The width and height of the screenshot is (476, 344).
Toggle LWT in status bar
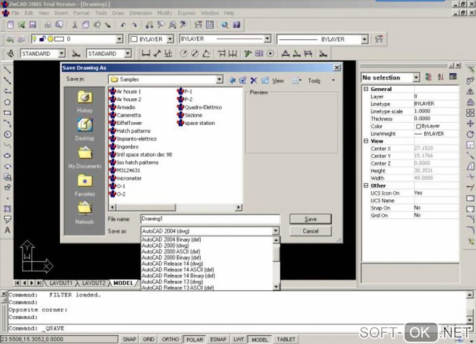pyautogui.click(x=238, y=339)
